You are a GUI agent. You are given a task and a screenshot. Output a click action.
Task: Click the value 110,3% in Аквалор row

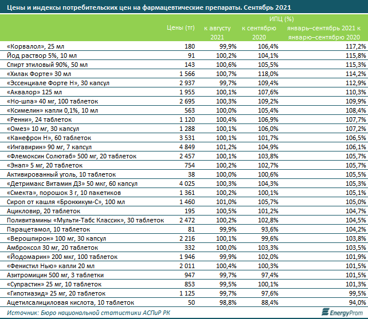[x=356, y=92]
